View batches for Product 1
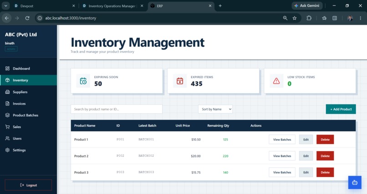The width and height of the screenshot is (367, 194). pyautogui.click(x=282, y=139)
